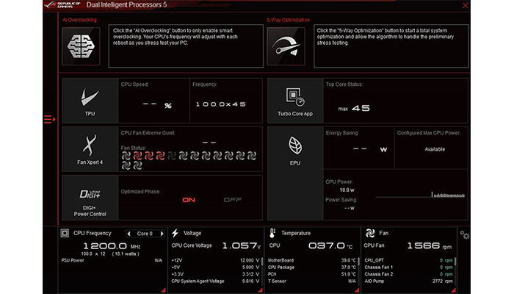Open the Turbo Core App panel

coord(295,101)
